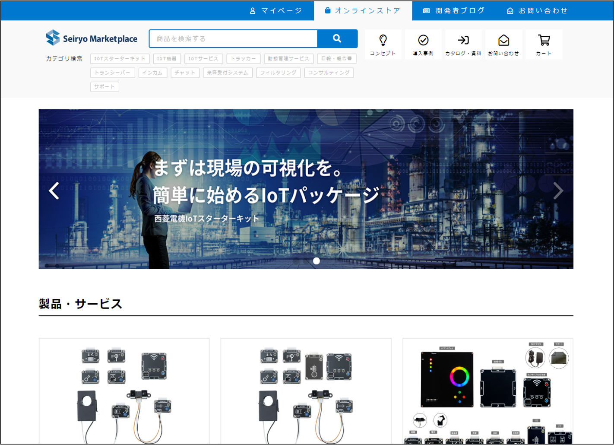Open the マイページ tab
The image size is (614, 445).
point(276,11)
